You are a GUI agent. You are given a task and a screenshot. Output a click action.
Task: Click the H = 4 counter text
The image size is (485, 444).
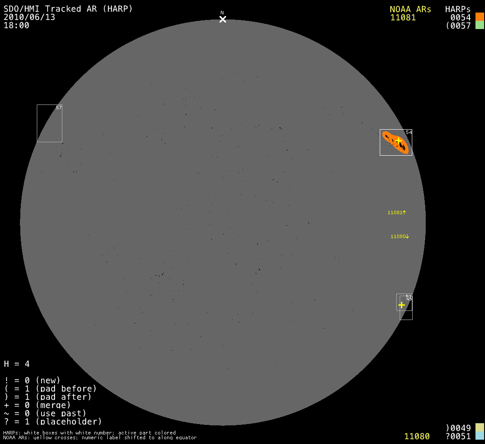(17, 364)
